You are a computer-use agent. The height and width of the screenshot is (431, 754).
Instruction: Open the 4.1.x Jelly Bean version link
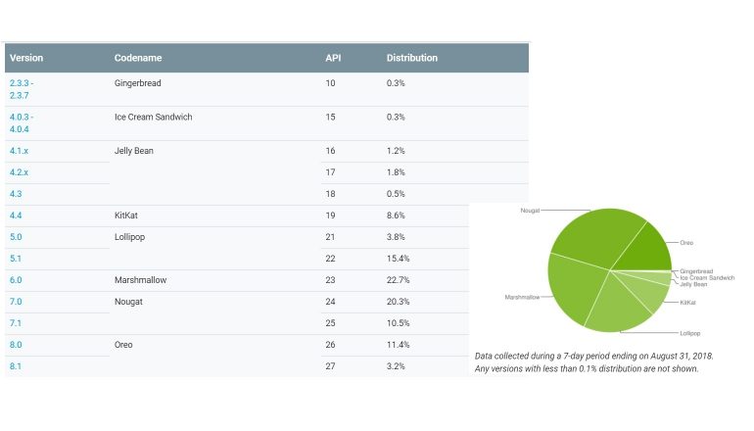(19, 151)
